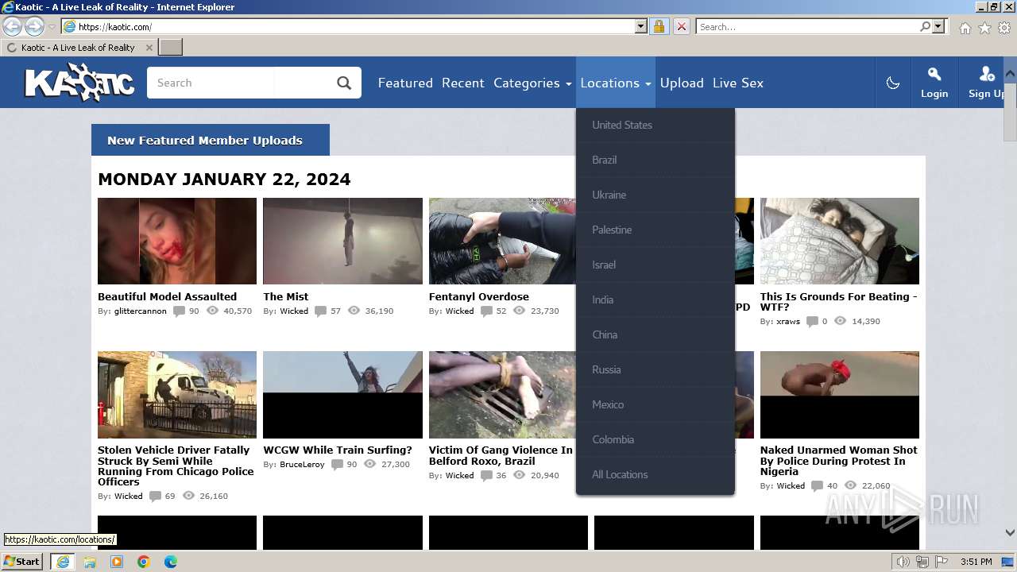Focus the browser search box
Screen dimensions: 1017x572
(x=806, y=26)
